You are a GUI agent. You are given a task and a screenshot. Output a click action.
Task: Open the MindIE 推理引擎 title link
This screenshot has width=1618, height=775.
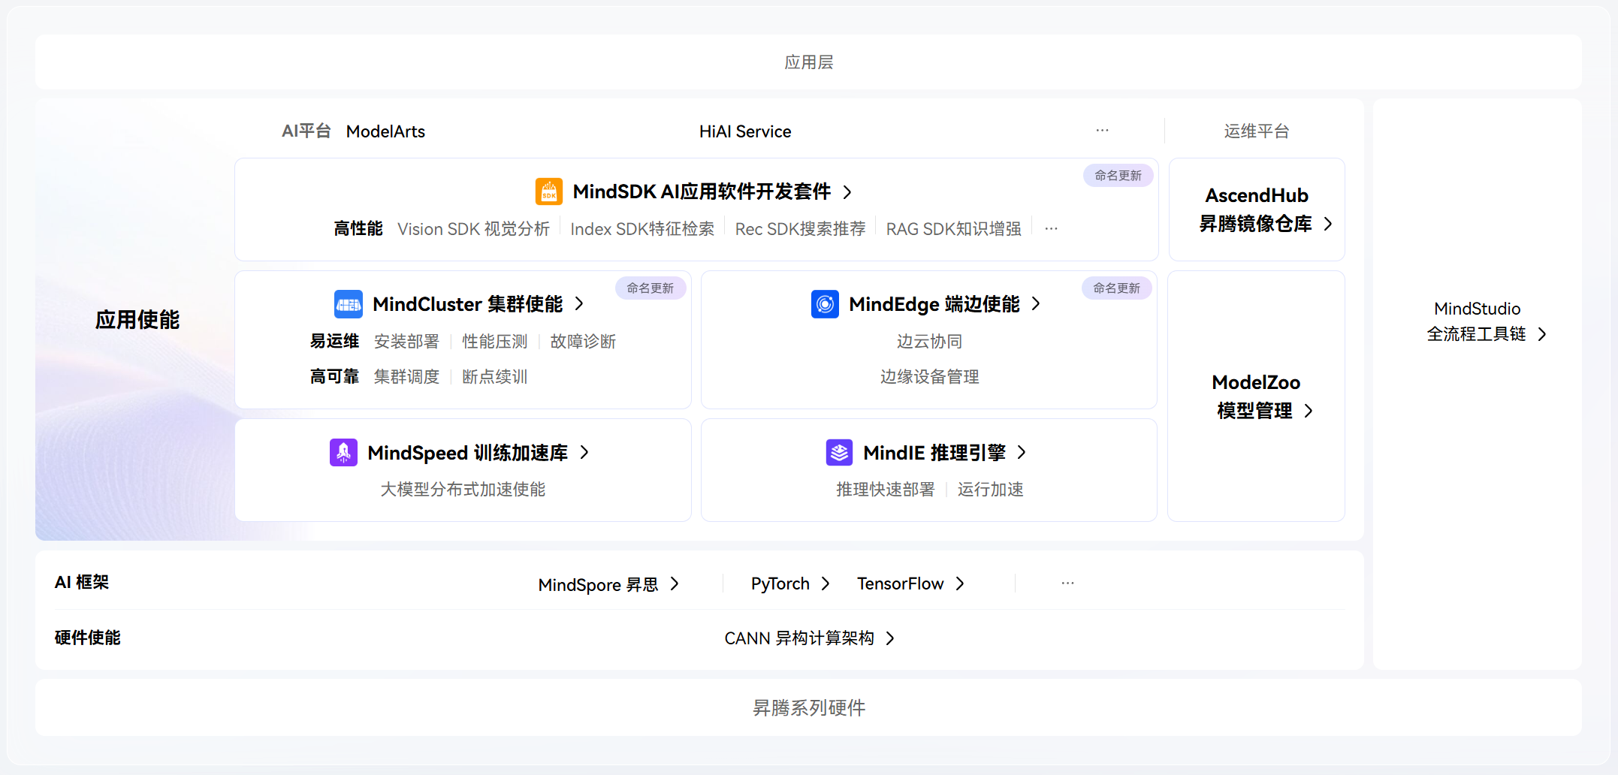click(x=934, y=453)
